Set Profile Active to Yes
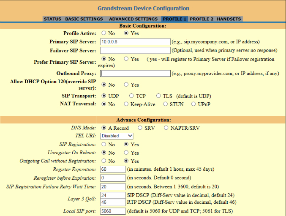The width and height of the screenshot is (286, 216). [126, 33]
